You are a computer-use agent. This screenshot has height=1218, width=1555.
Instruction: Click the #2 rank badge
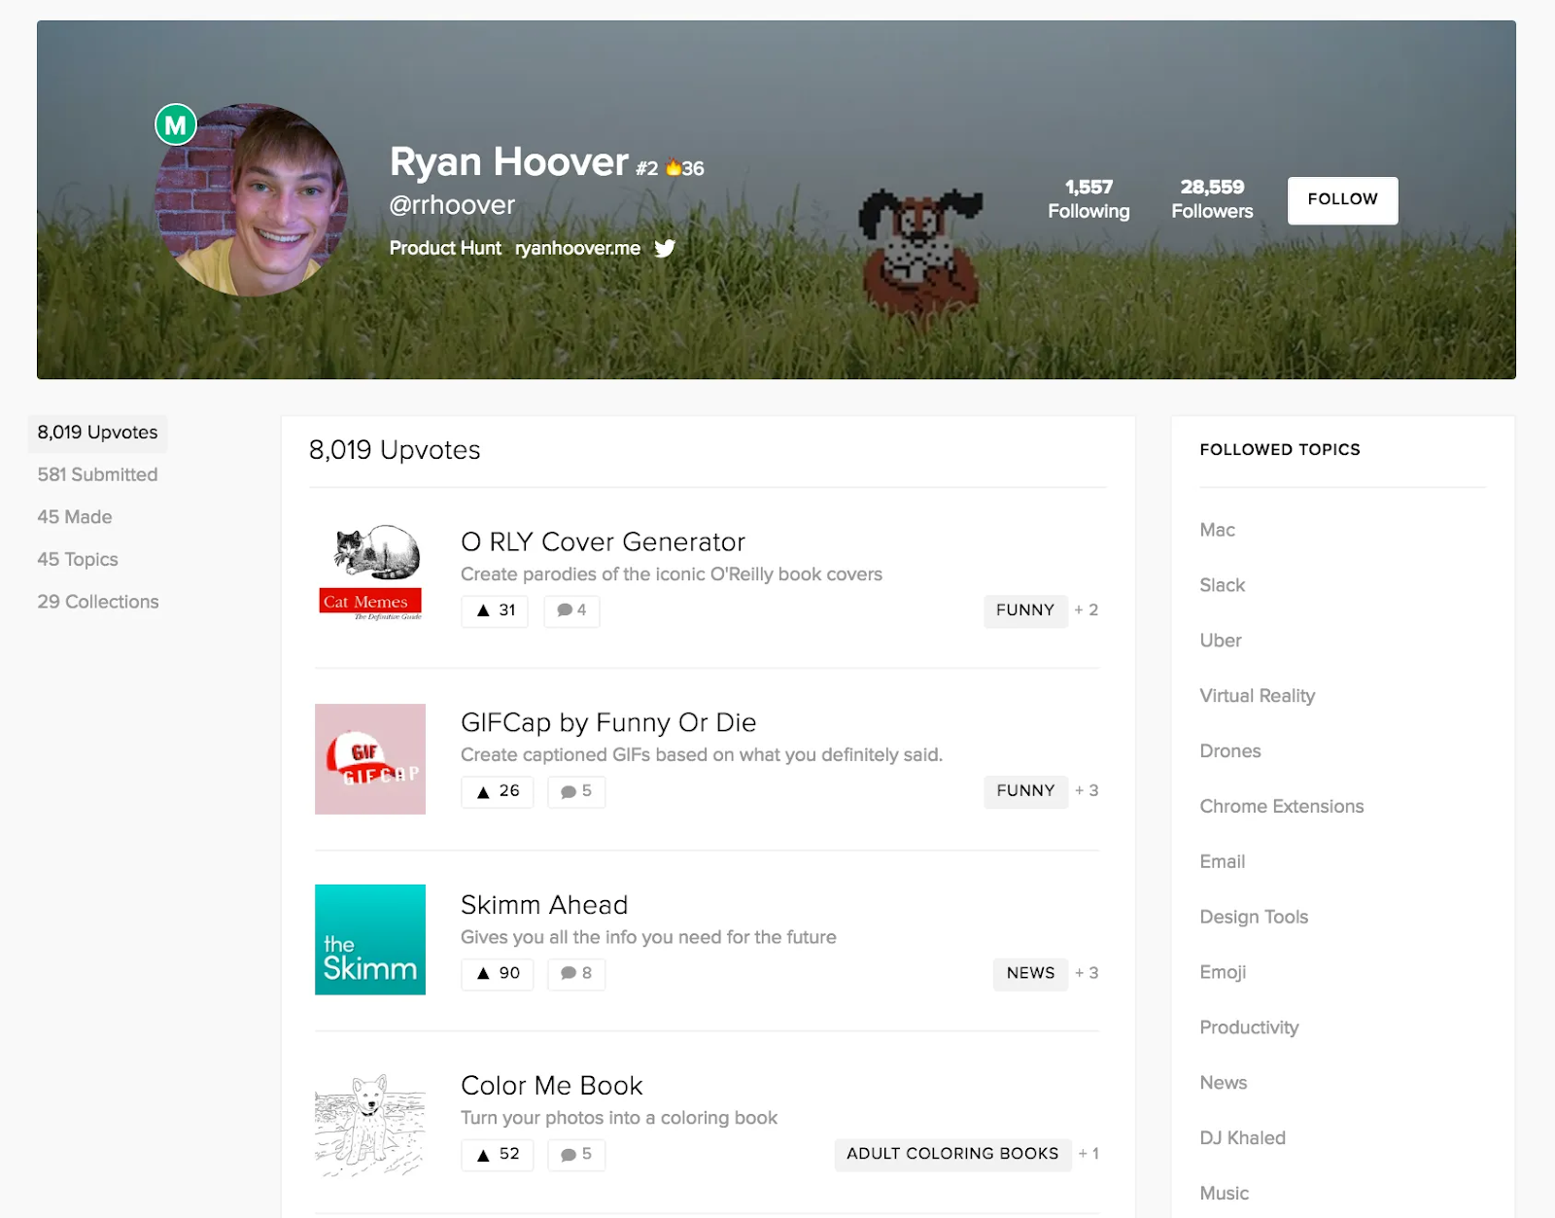pos(647,168)
